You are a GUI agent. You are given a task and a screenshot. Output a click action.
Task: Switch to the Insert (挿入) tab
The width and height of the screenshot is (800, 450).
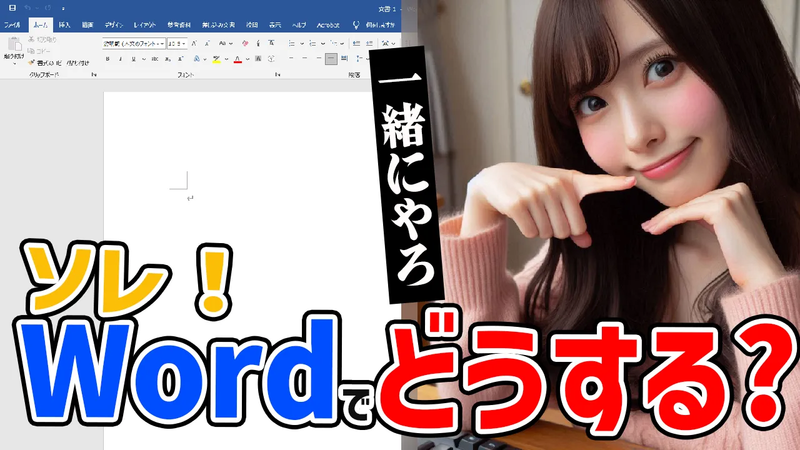[64, 25]
